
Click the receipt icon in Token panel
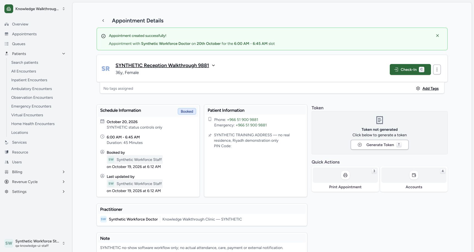[380, 120]
